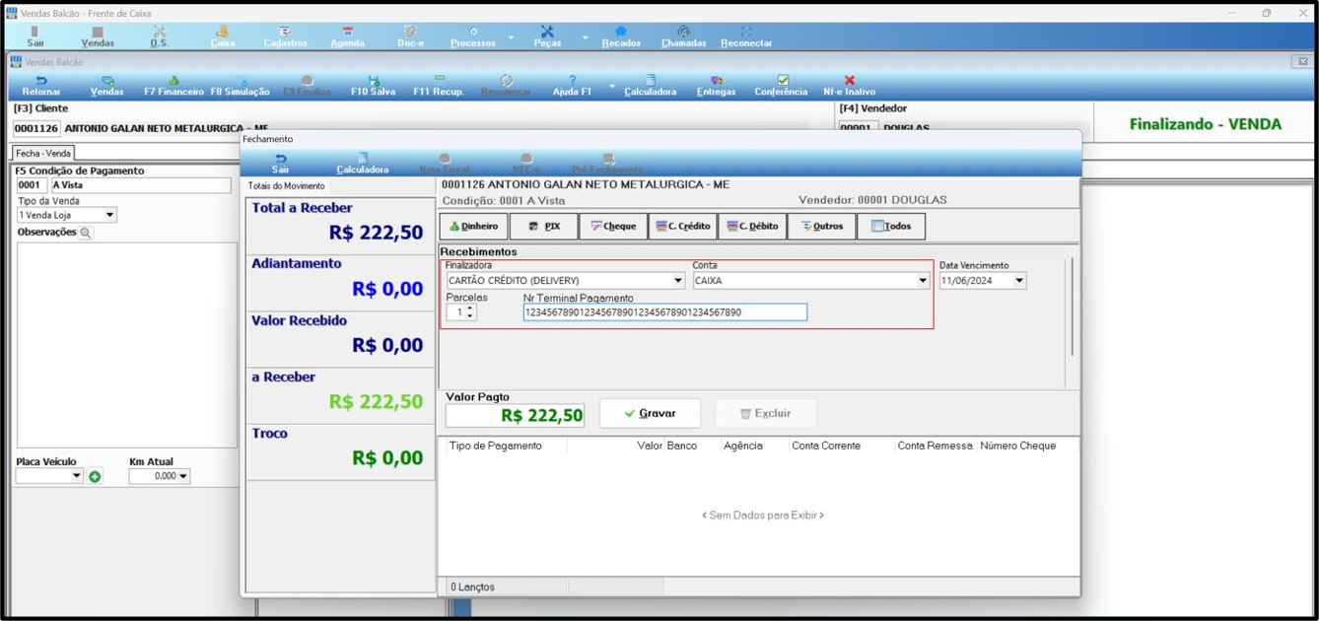Click the Conferência toolbar button
The image size is (1319, 621).
coord(782,86)
